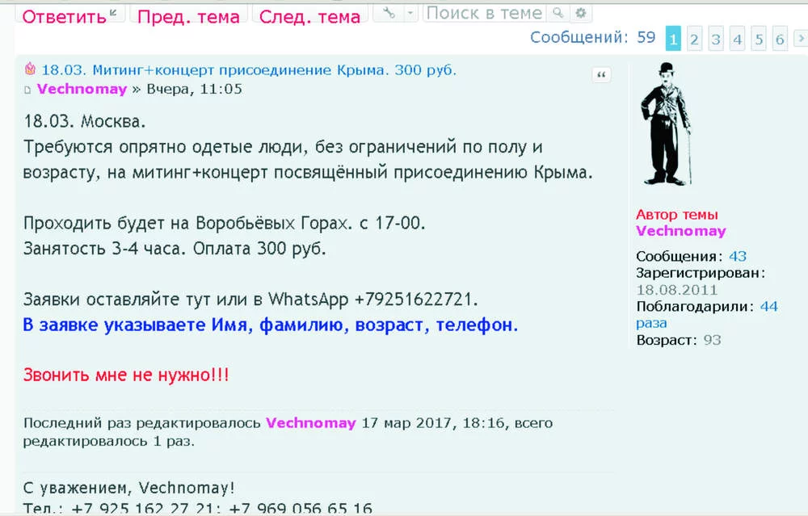The image size is (808, 516).
Task: Go to Пред. тема previous topic
Action: pos(188,16)
